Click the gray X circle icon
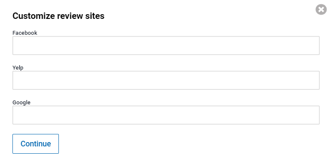Viewport: 333px width, 164px height. tap(321, 9)
